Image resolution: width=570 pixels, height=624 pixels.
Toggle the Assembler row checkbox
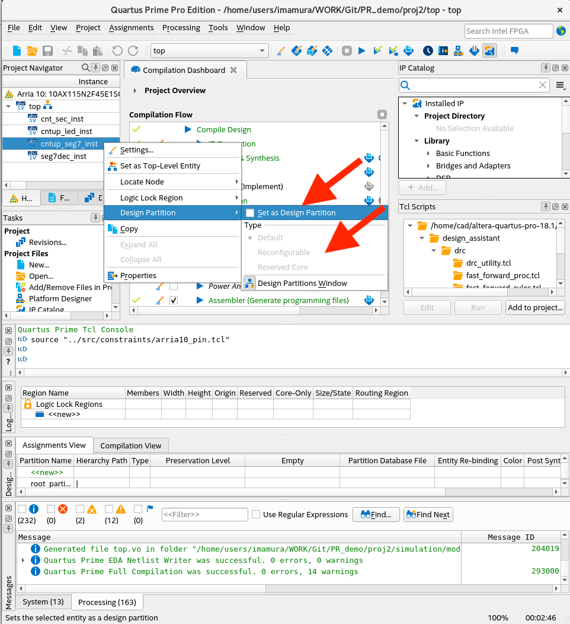point(173,300)
